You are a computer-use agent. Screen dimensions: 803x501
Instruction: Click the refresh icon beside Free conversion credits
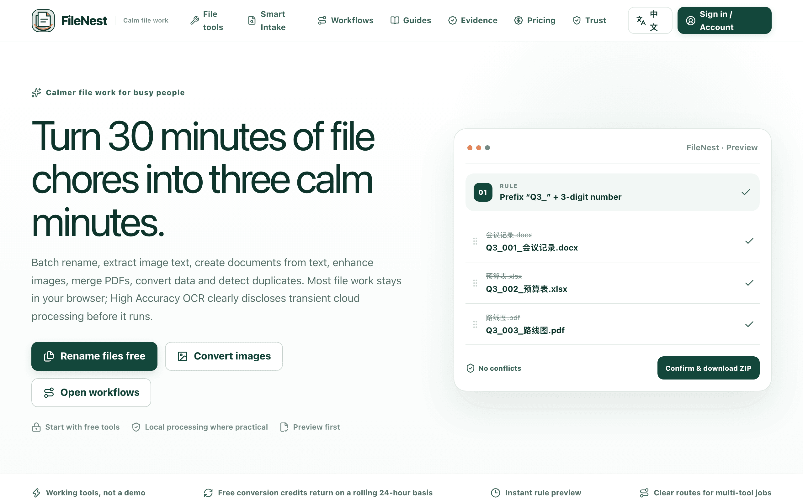click(x=208, y=493)
